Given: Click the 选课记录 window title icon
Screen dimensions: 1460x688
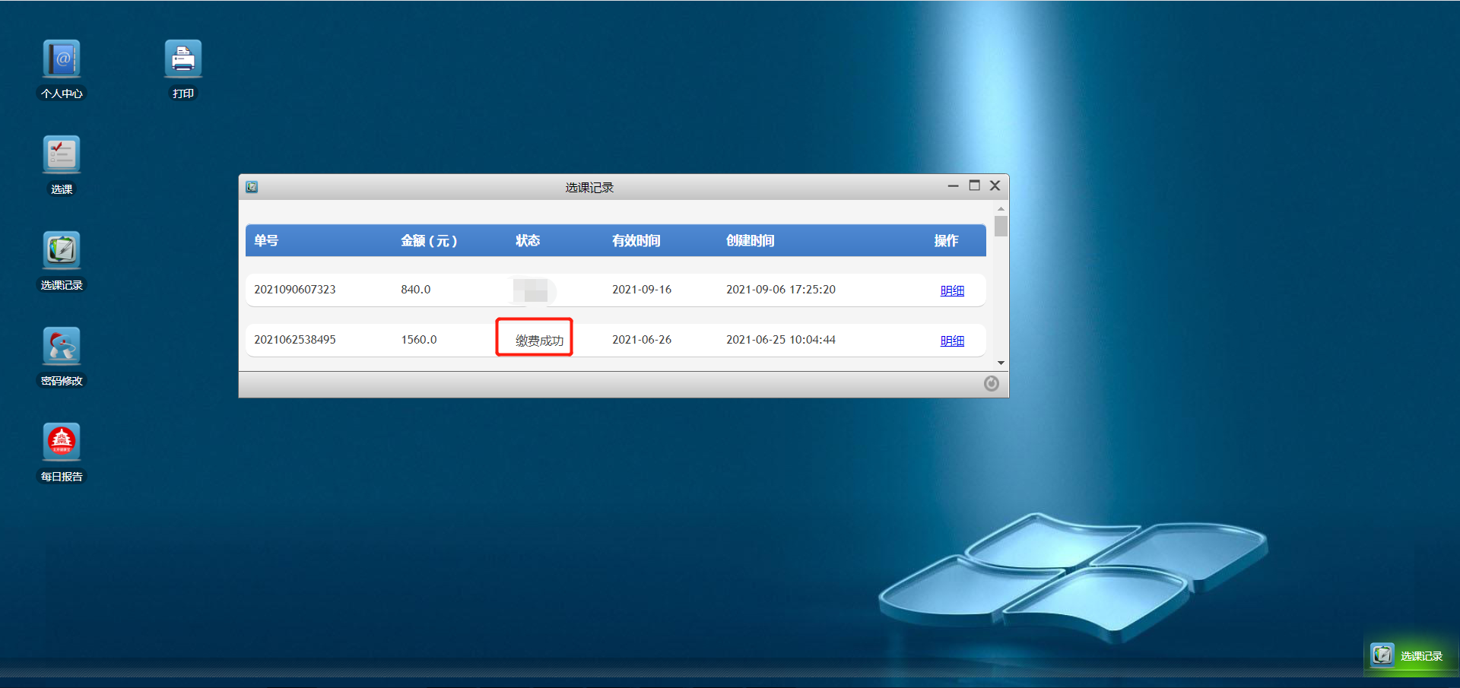Looking at the screenshot, I should coord(252,187).
